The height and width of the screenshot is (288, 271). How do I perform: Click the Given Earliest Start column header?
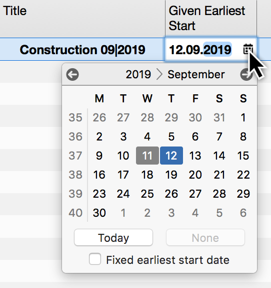tap(211, 19)
